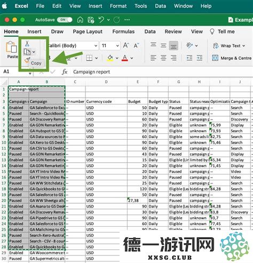
Task: Apply yellow fill colour bucket
Action: (x=110, y=58)
